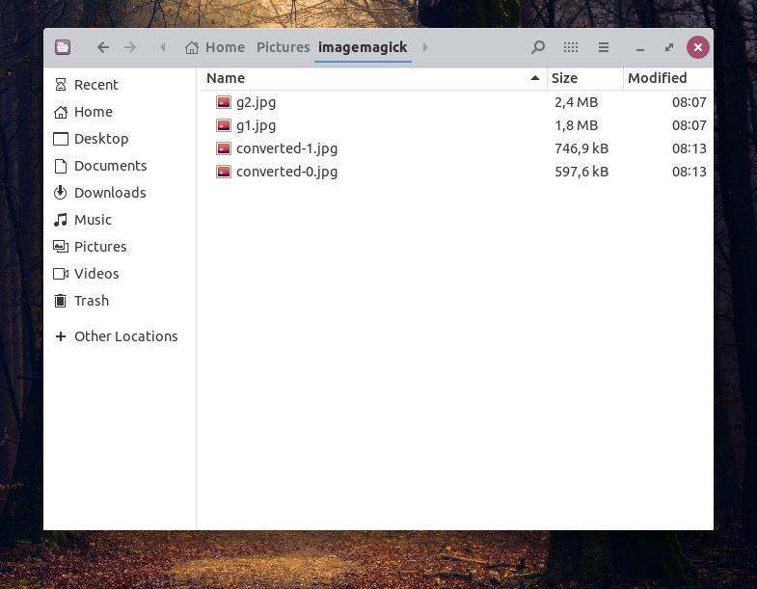Go back with the left arrow button
This screenshot has width=757, height=589.
(103, 47)
